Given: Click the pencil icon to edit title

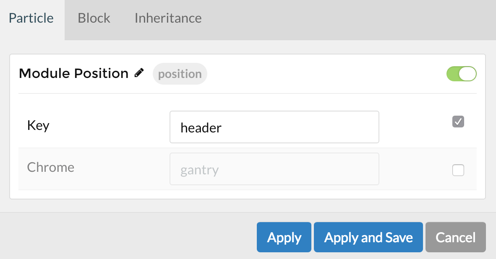Looking at the screenshot, I should click(x=139, y=73).
